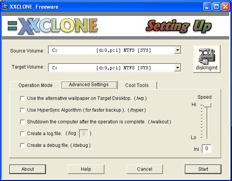
Task: Open diskmgmt disk management tool icon
Action: 207,59
